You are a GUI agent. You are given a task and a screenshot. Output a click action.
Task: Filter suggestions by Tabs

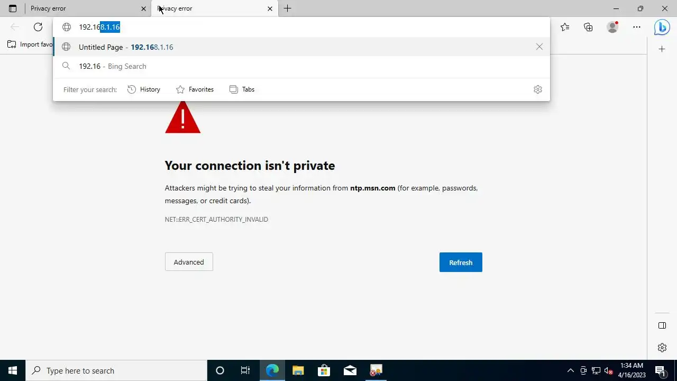pos(242,89)
